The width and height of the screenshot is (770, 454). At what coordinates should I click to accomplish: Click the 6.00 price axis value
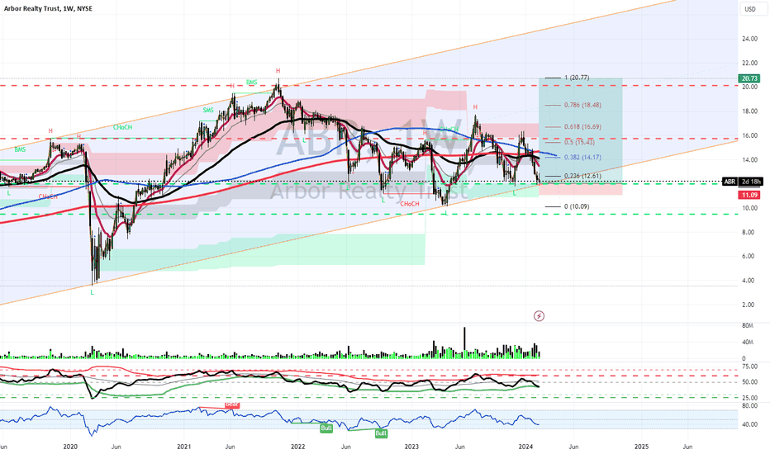tap(749, 257)
